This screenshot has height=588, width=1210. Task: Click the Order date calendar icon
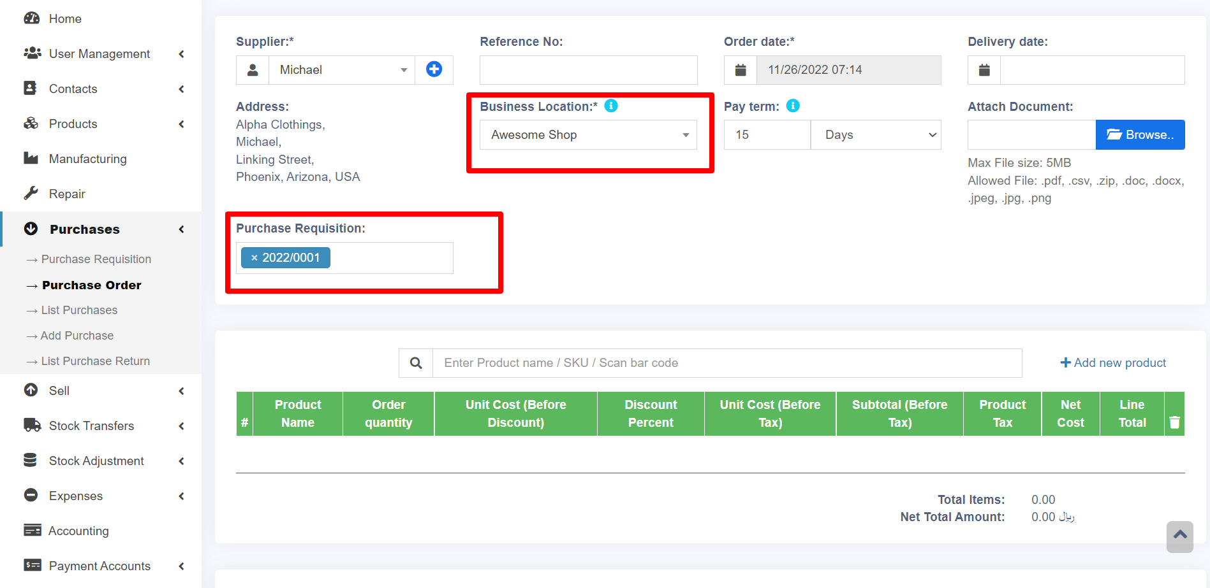(x=740, y=70)
